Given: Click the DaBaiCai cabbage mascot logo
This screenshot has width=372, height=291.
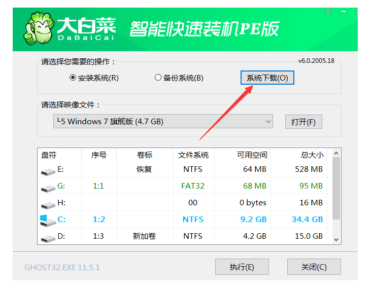Looking at the screenshot, I should [39, 28].
